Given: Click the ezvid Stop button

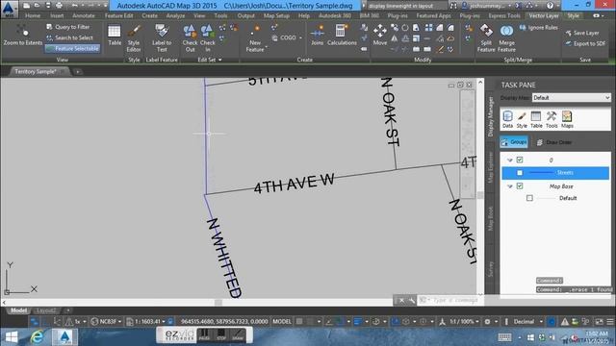Looking at the screenshot, I should [x=221, y=334].
